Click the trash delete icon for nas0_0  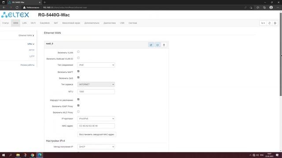(164, 45)
